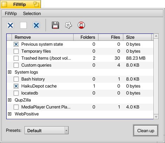The height and width of the screenshot is (143, 165).
Task: Open the FilWip menu
Action: point(11,14)
